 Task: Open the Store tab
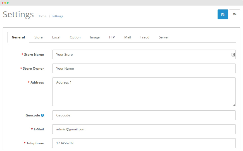coord(39,37)
